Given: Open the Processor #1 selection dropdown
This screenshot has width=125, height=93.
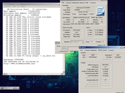Looking at the screenshot, I should pyautogui.click(x=82, y=42).
